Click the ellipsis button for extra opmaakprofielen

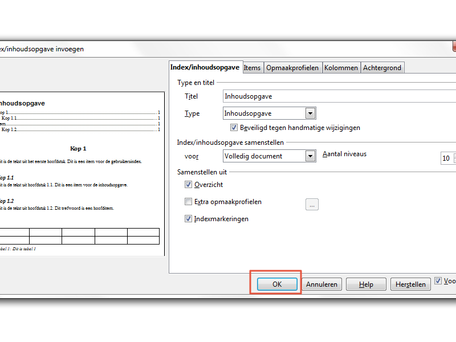312,204
